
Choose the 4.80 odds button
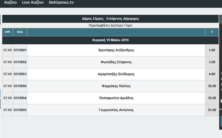(212, 74)
